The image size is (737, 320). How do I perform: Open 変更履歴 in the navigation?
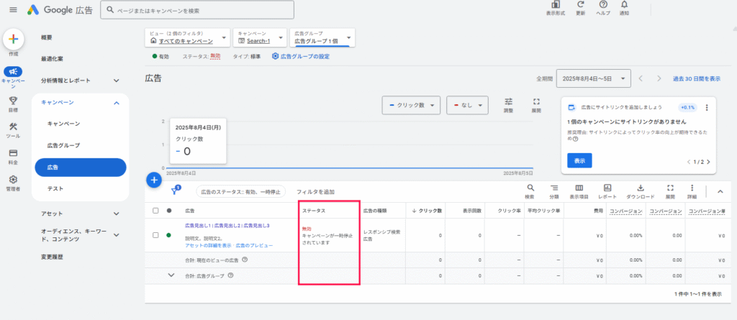tap(52, 257)
